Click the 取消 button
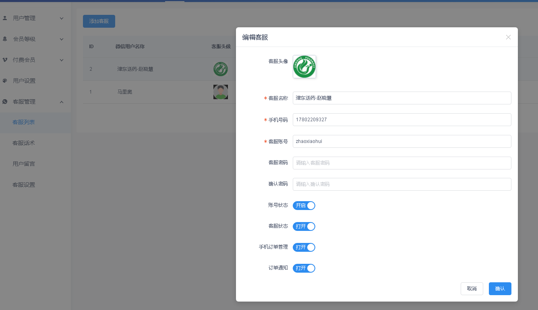 [472, 289]
